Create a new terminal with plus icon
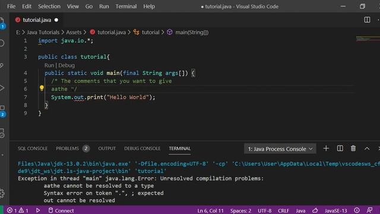This screenshot has width=380, height=214. [x=326, y=148]
